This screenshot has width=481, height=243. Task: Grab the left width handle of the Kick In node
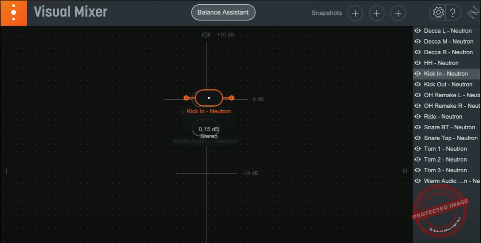tap(186, 98)
